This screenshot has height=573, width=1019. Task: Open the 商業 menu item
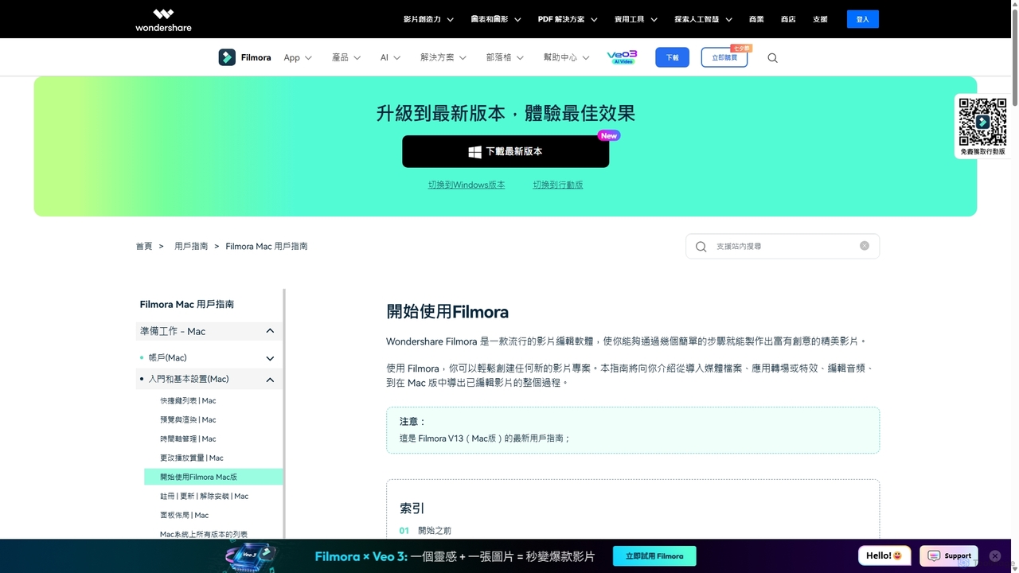click(756, 19)
